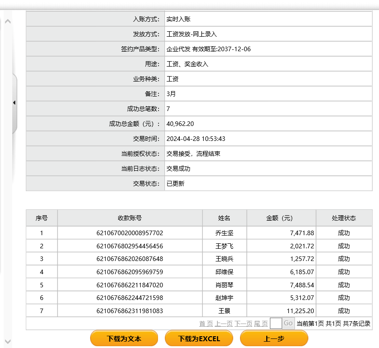Select the name 肖丽琴
This screenshot has height=348, width=379.
click(x=224, y=285)
